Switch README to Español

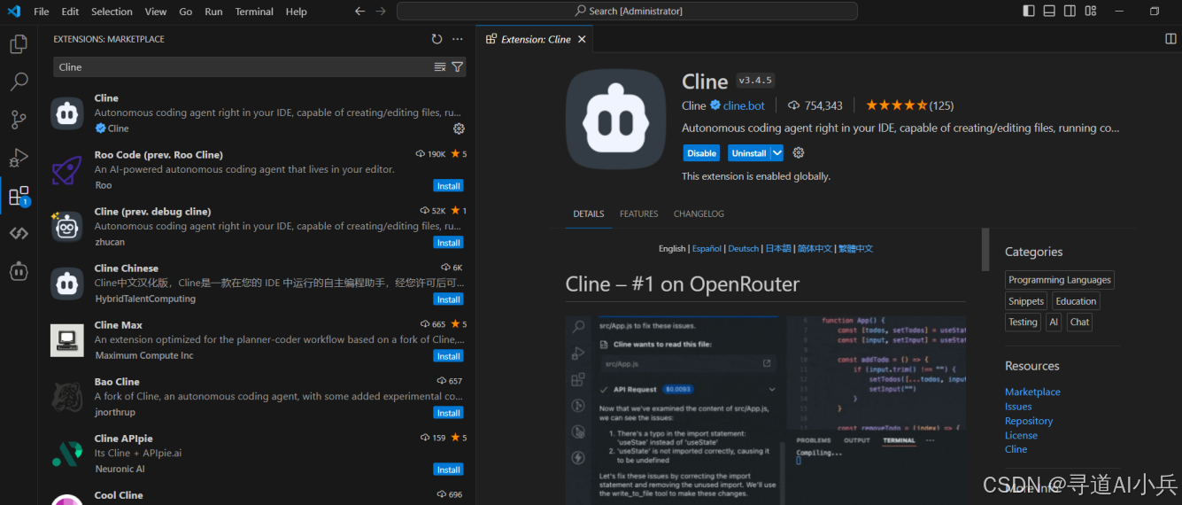707,249
